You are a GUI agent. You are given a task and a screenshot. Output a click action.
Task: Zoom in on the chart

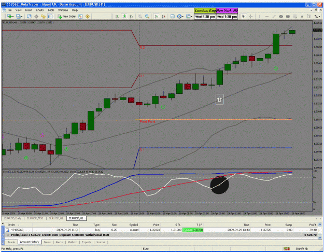pyautogui.click(x=140, y=16)
